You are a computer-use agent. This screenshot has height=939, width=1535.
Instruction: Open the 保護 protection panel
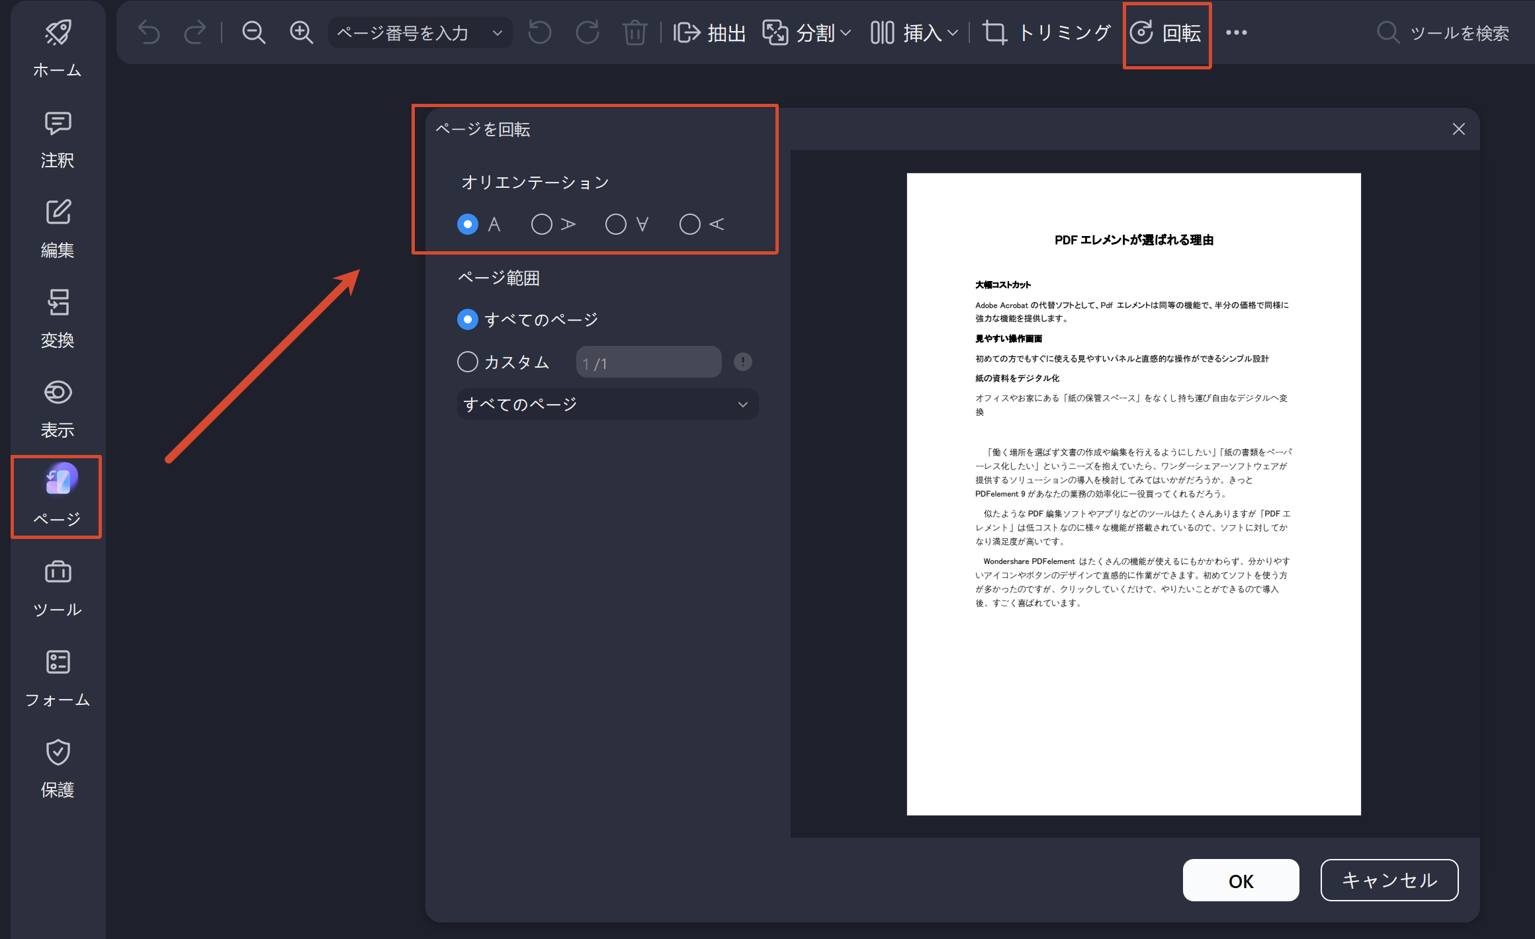(x=58, y=768)
